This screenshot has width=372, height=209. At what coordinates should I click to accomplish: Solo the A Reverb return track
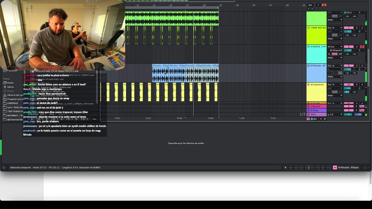point(356,106)
